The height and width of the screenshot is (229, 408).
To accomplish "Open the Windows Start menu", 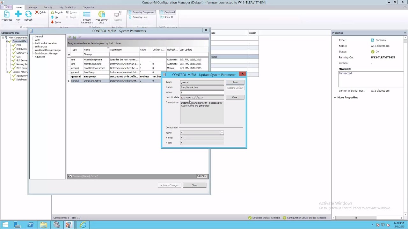I will pos(5,225).
